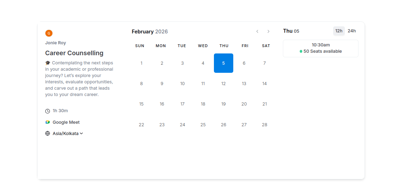Click the Google Meet label

[x=66, y=122]
